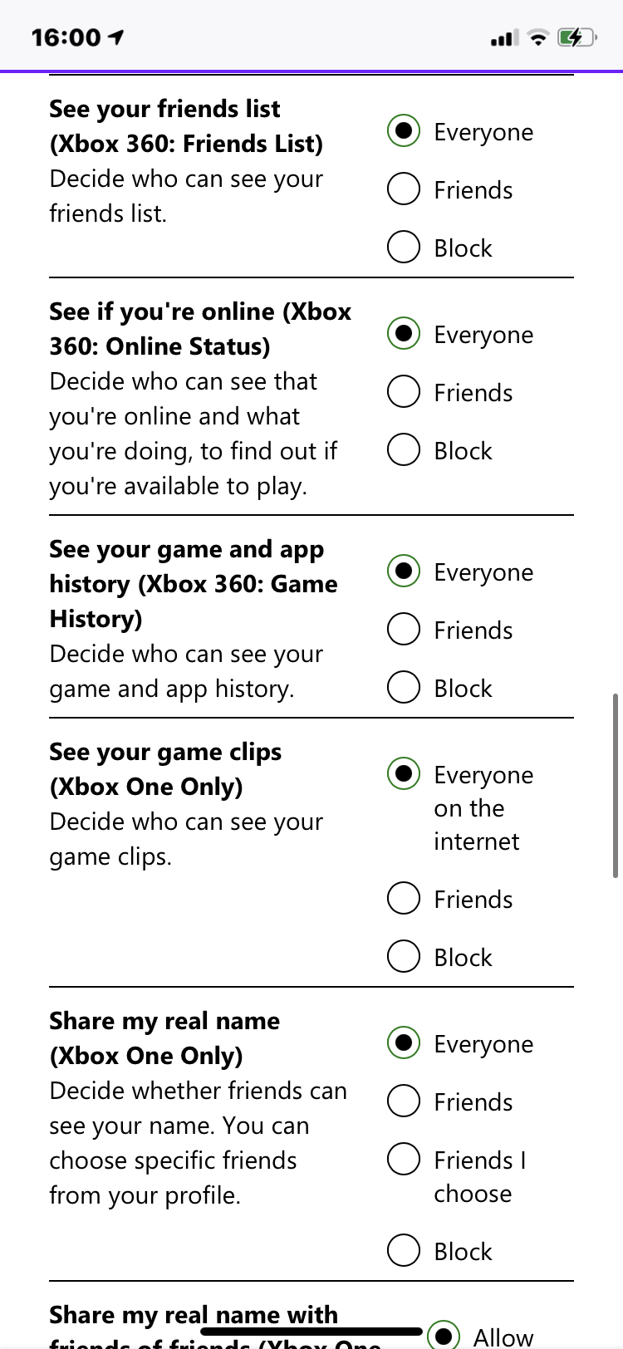Select Everyone for game and app history
The height and width of the screenshot is (1349, 623).
coord(404,571)
